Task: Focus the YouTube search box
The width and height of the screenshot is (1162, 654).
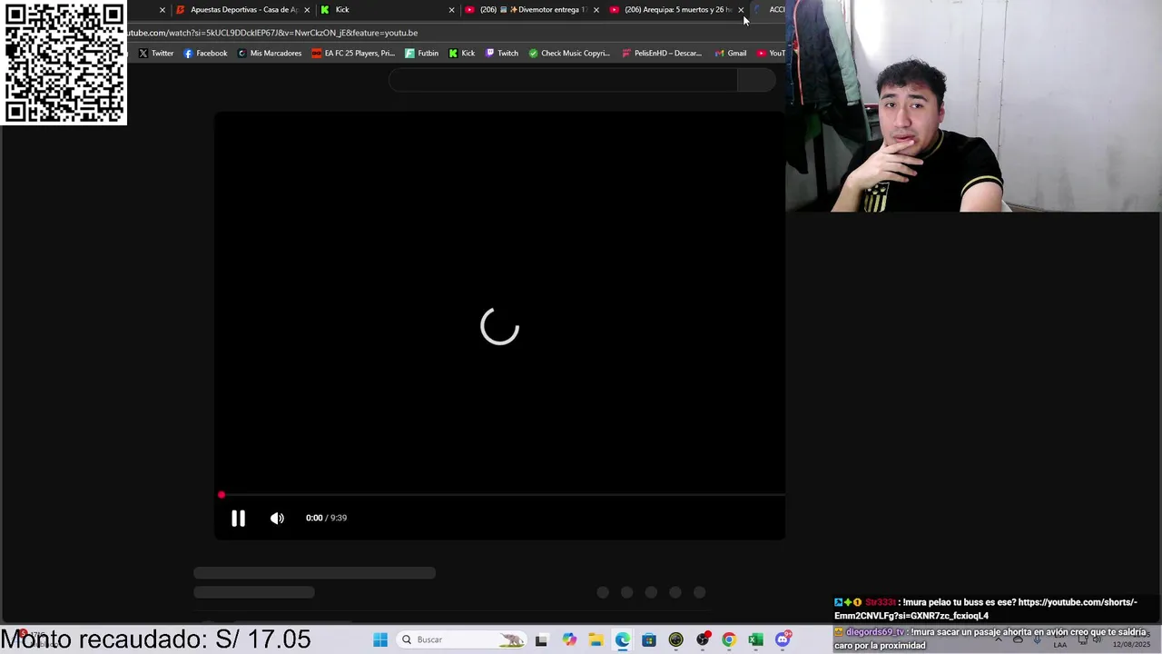Action: (x=563, y=80)
